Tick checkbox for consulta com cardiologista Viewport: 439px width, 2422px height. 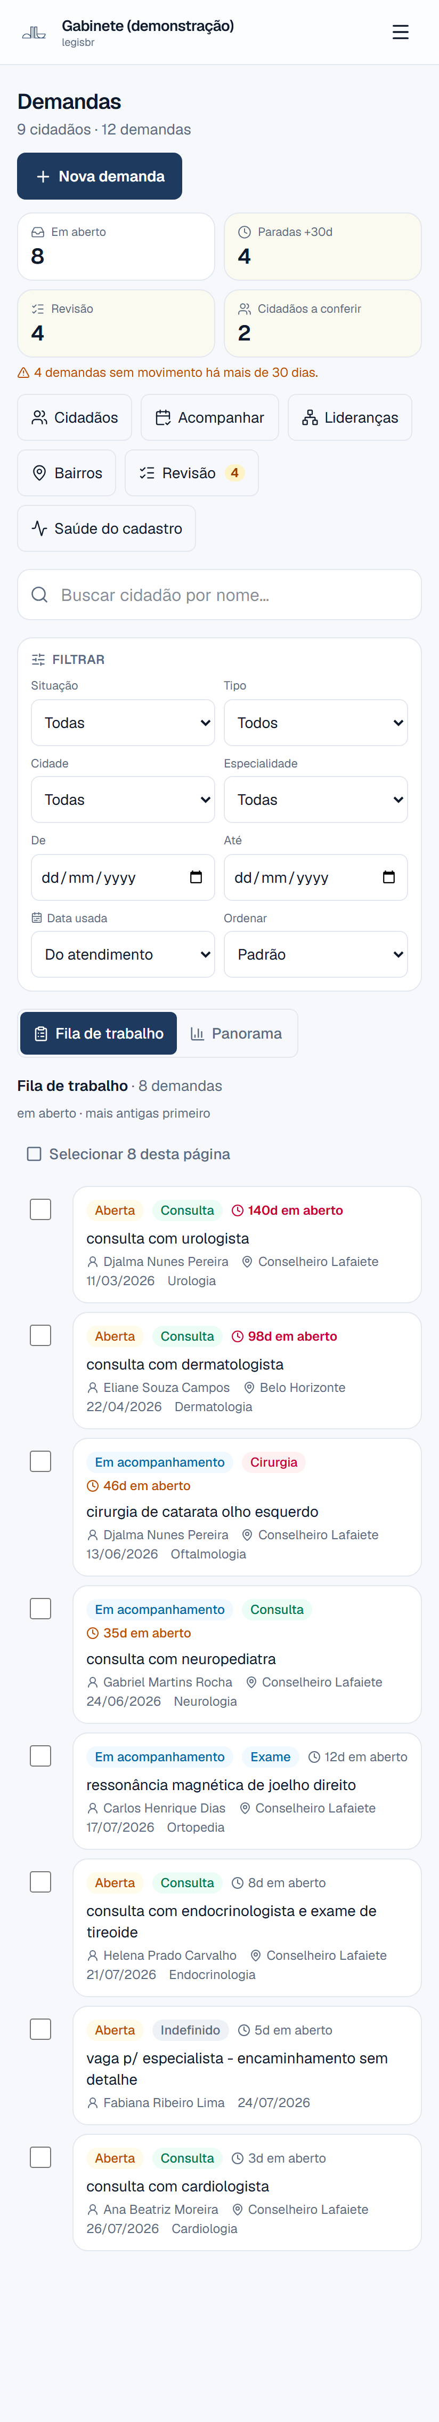coord(40,2157)
